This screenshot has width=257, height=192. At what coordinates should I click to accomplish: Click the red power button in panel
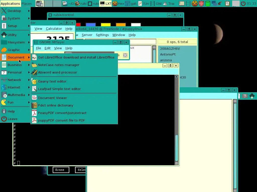coord(243,3)
